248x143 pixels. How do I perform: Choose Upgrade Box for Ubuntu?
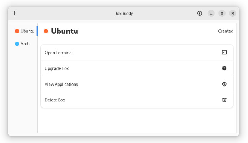pyautogui.click(x=137, y=68)
